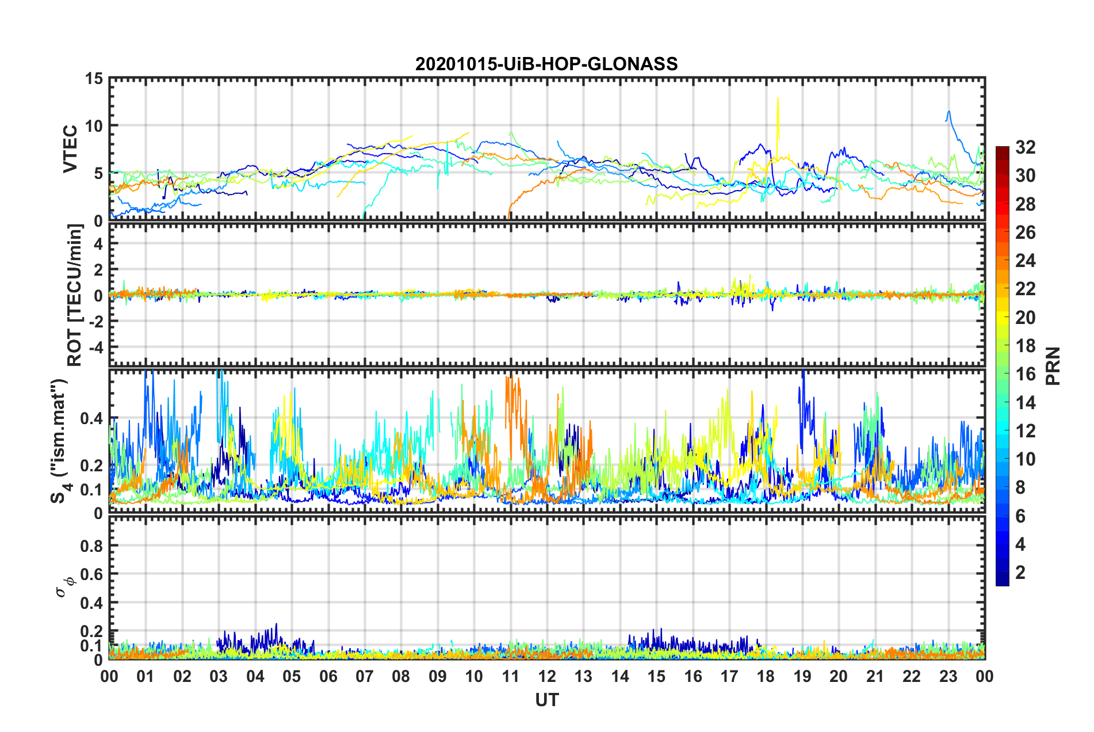Click ROT y-axis tick -4
Screen dimensions: 1094x732
pos(96,348)
